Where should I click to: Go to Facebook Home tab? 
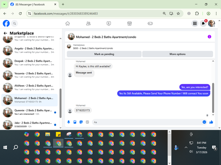tap(68, 23)
